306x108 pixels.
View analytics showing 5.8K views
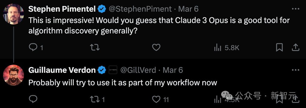click(x=227, y=48)
